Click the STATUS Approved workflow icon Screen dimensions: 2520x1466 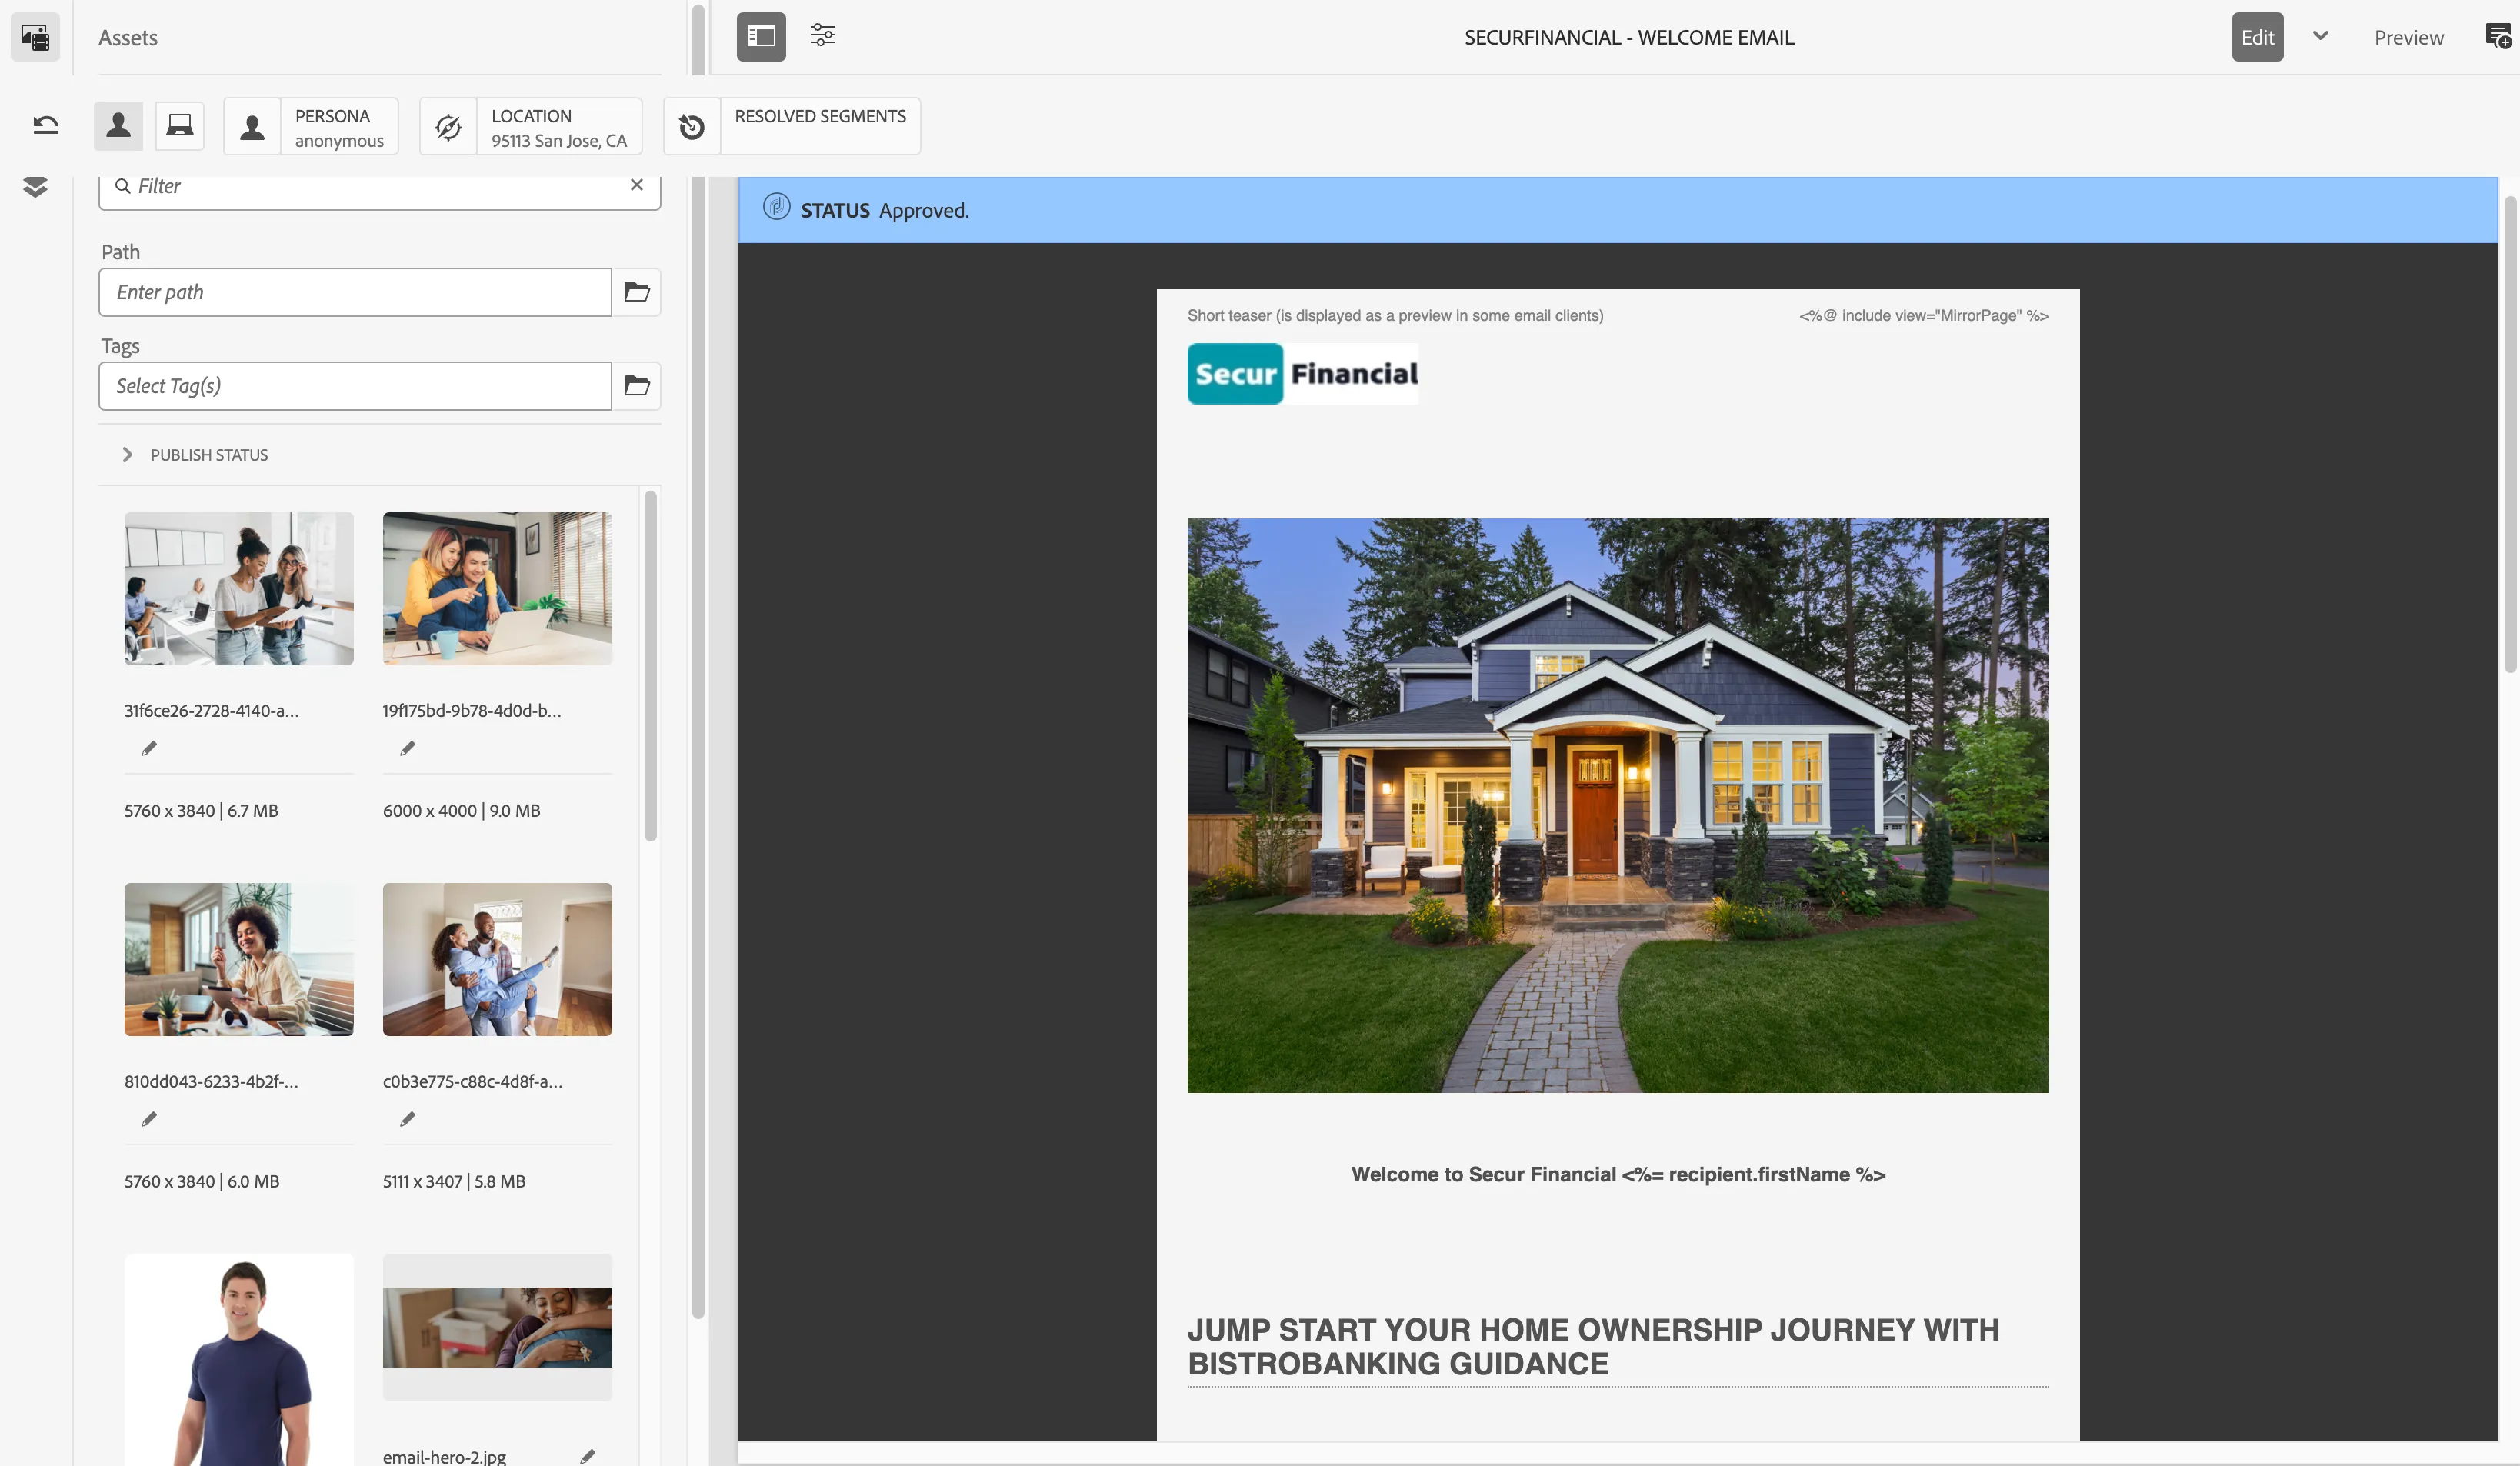tap(776, 207)
